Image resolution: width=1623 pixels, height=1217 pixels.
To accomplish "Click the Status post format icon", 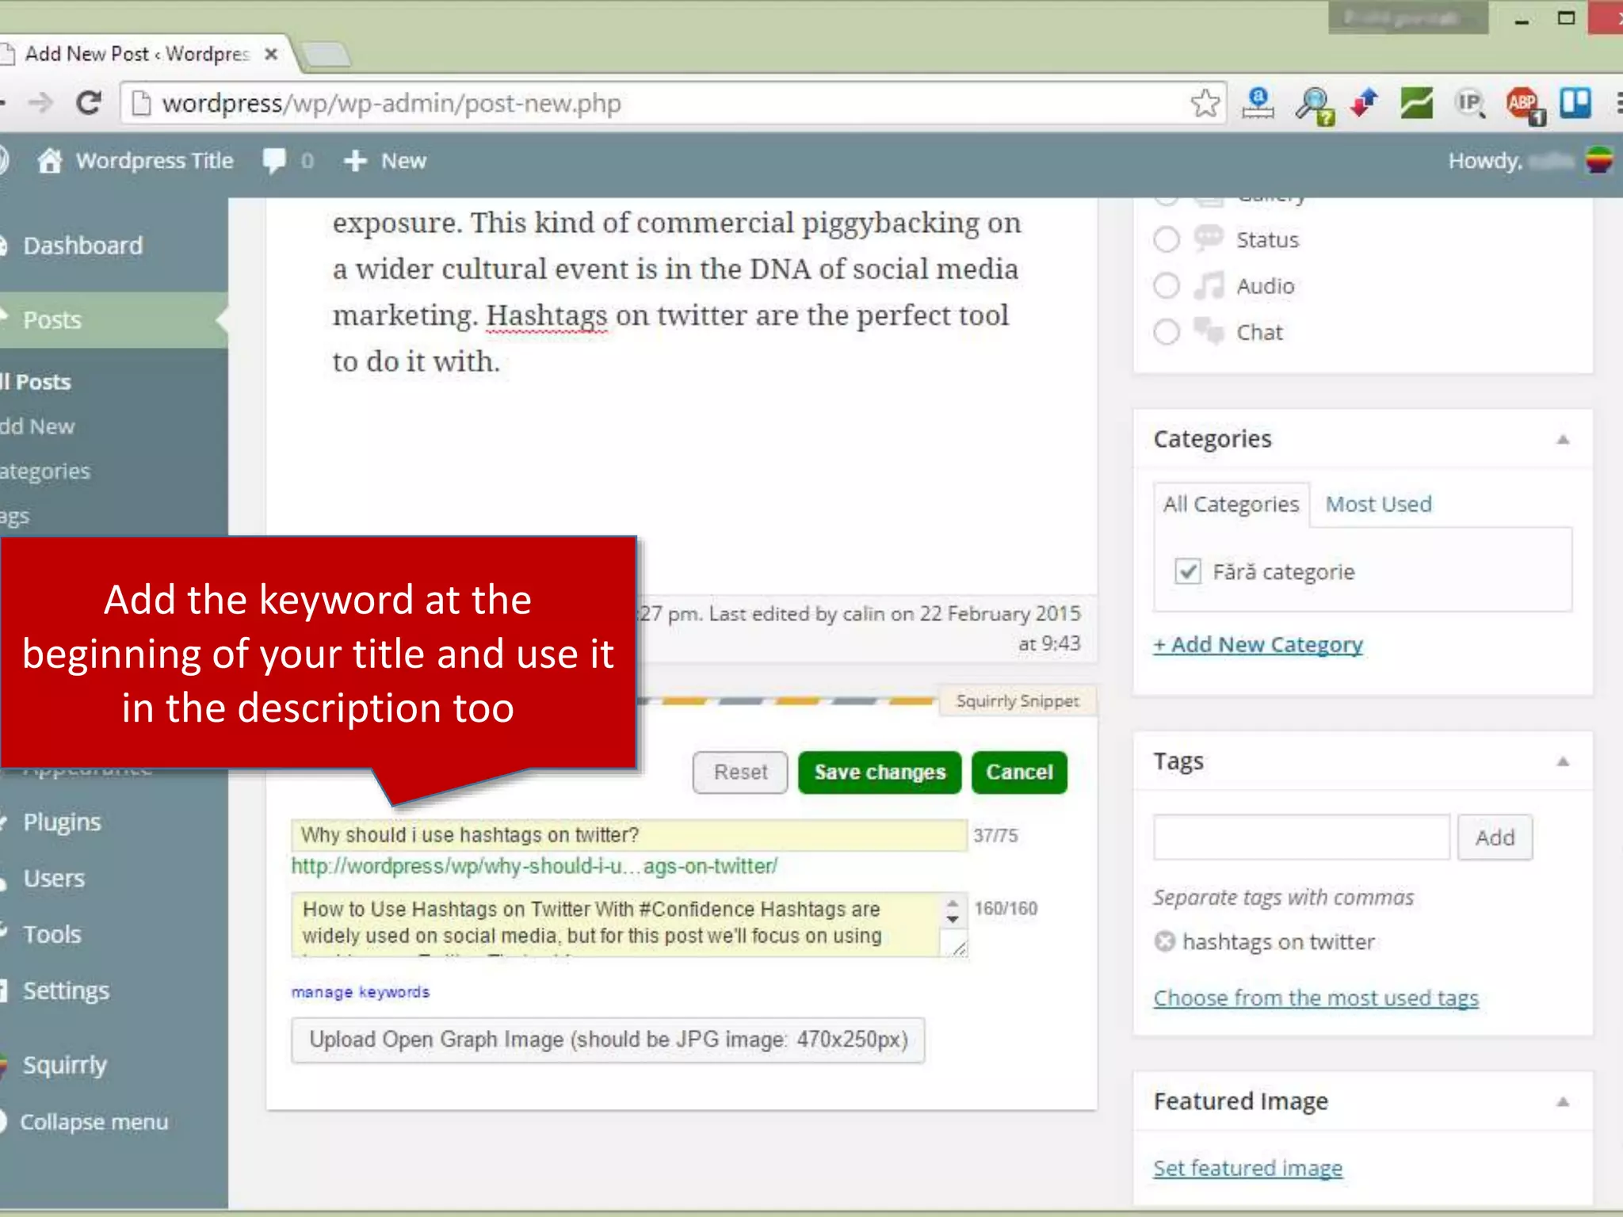I will (1209, 238).
